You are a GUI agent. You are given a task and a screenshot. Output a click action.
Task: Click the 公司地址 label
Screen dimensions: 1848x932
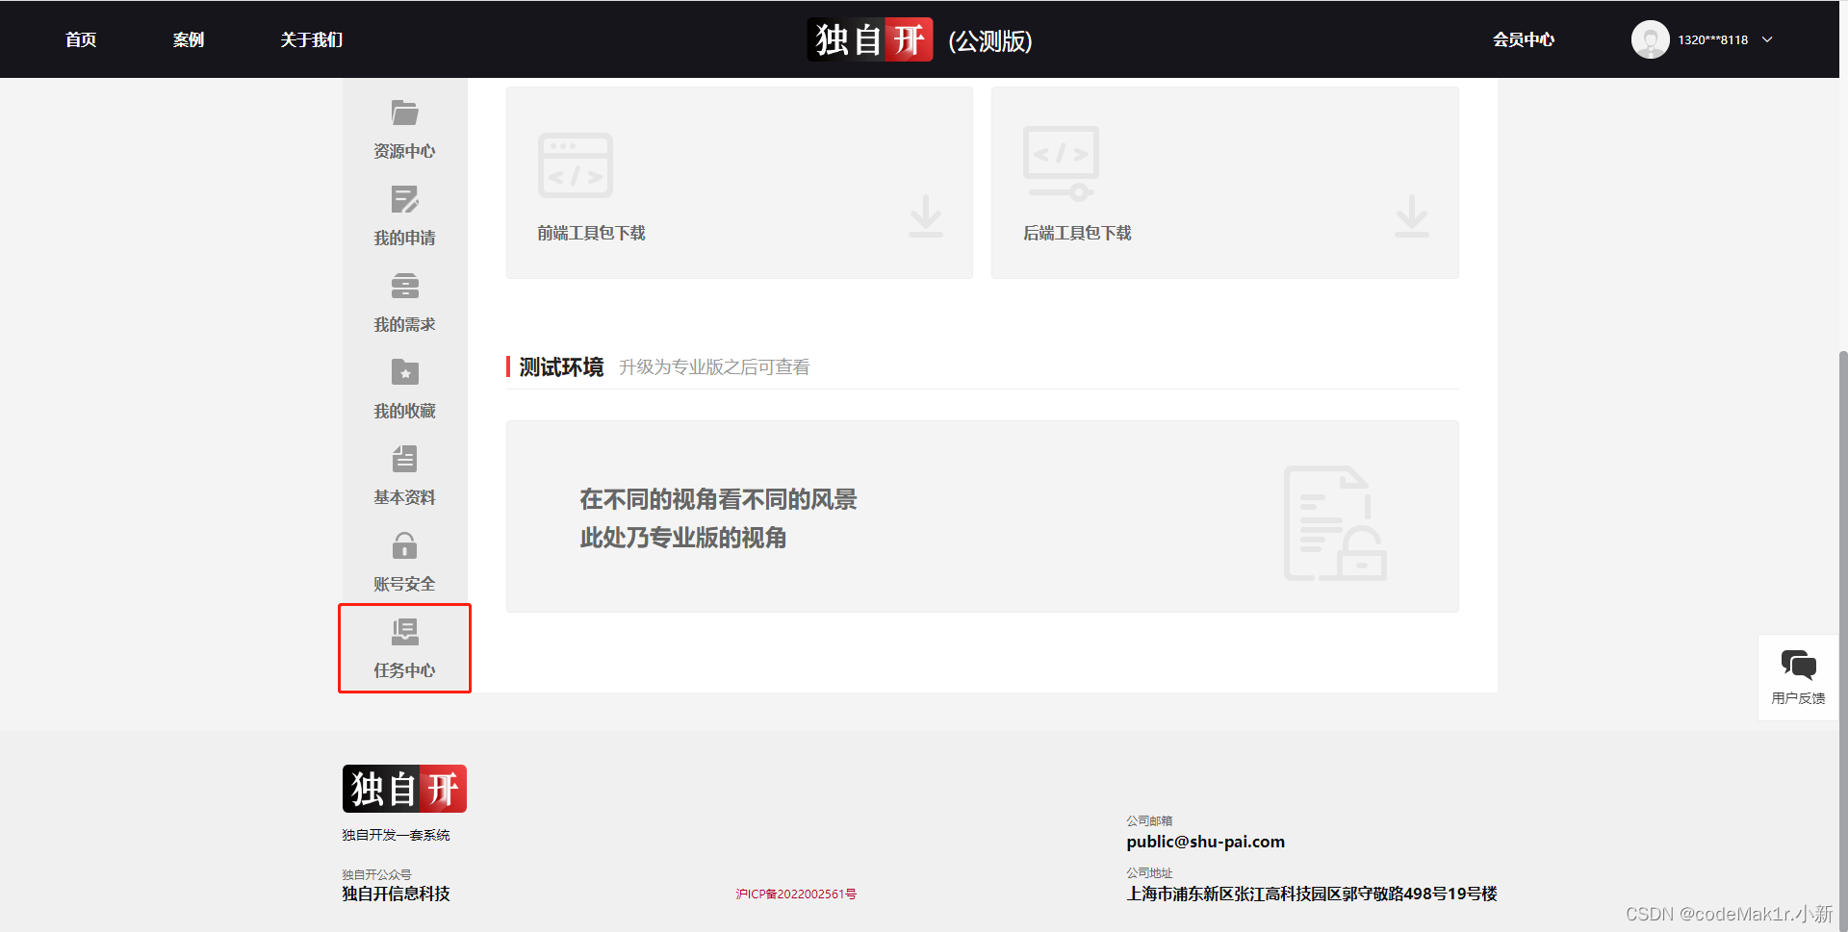(1149, 872)
